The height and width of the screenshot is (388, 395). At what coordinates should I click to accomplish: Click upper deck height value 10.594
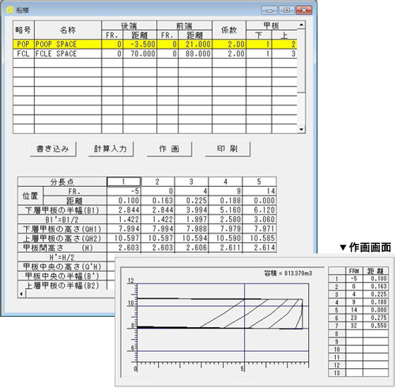coord(191,238)
